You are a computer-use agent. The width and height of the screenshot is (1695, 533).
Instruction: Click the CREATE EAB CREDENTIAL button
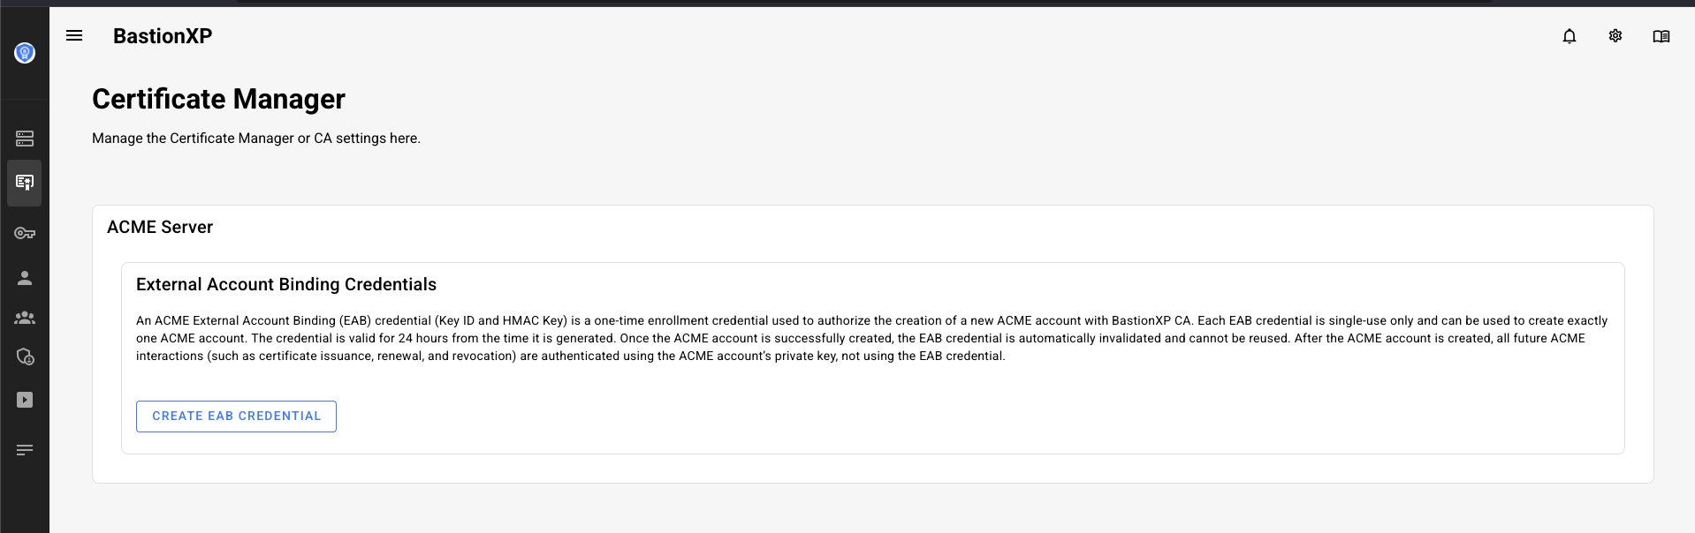pyautogui.click(x=236, y=416)
